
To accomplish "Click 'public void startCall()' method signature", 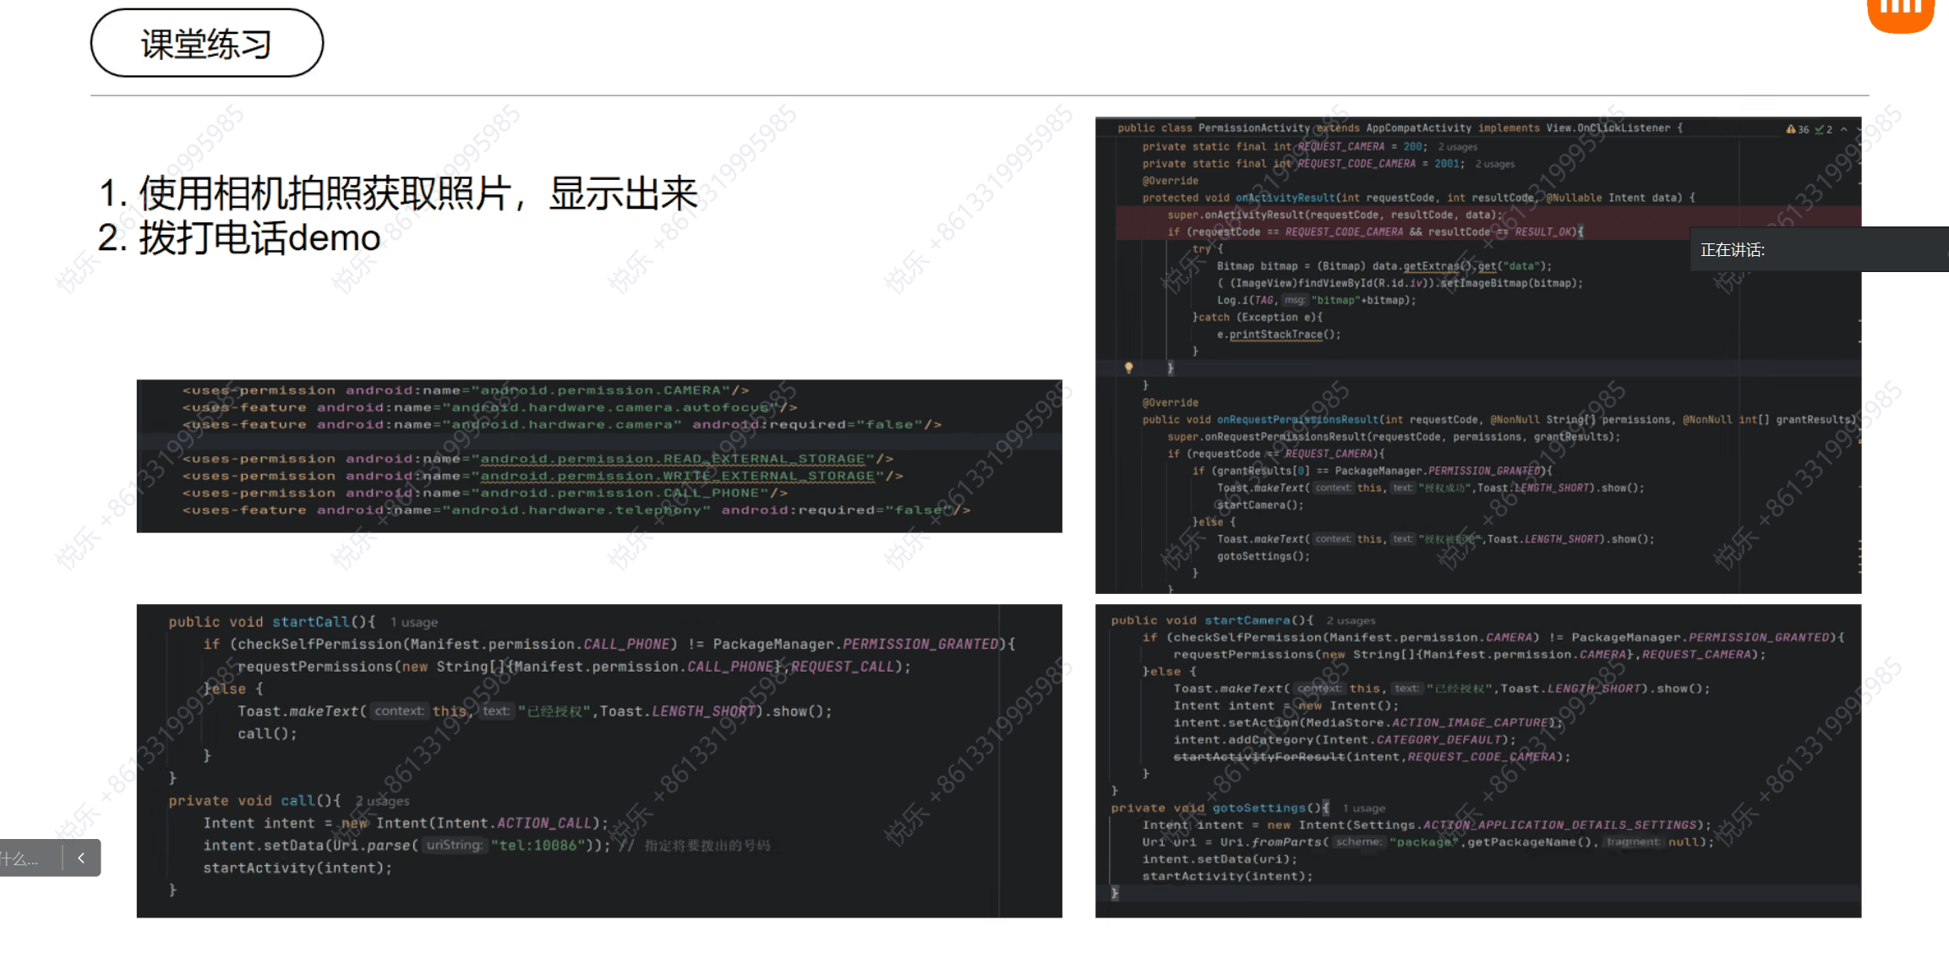I will tap(272, 622).
